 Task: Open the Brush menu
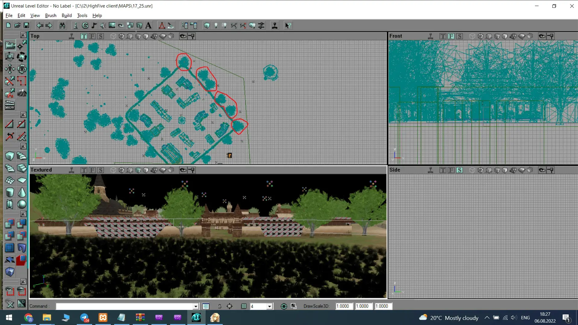point(51,15)
